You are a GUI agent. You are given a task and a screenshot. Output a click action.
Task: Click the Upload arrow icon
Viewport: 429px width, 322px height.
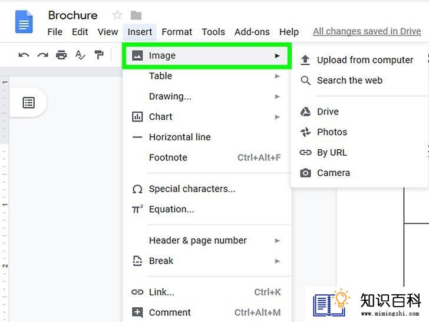[x=305, y=60]
